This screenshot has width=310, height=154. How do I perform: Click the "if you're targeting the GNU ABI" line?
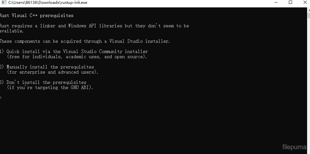point(50,87)
